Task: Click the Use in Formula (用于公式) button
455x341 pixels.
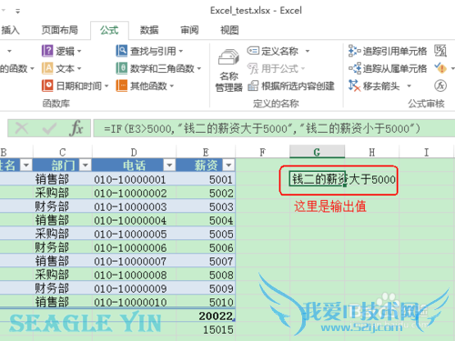Action: tap(276, 68)
